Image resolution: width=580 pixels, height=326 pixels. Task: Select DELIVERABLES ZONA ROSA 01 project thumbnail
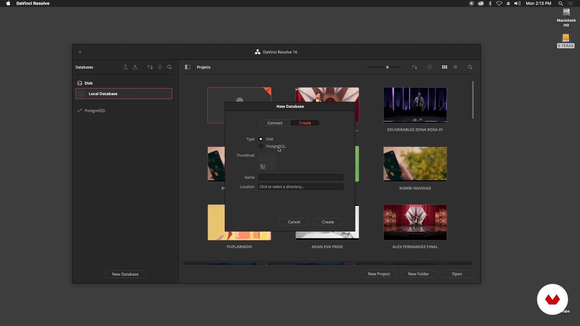415,105
